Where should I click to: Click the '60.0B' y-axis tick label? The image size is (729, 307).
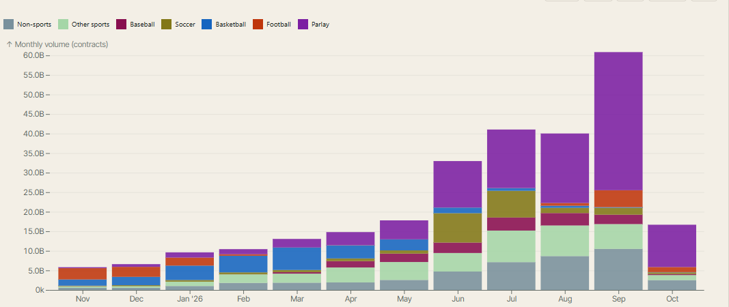(33, 56)
